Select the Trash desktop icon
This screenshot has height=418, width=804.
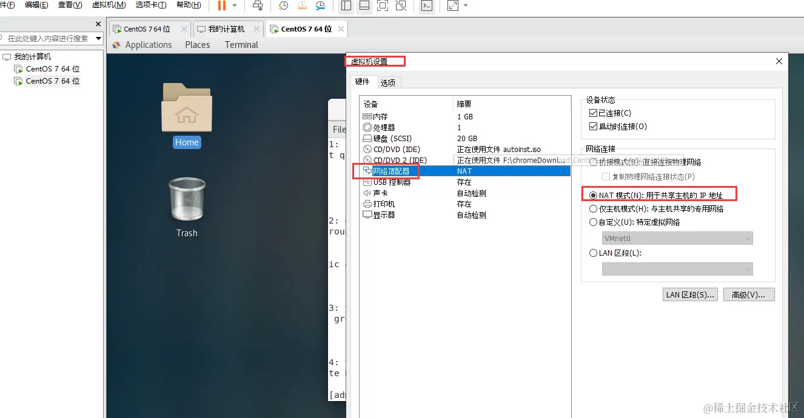click(187, 207)
